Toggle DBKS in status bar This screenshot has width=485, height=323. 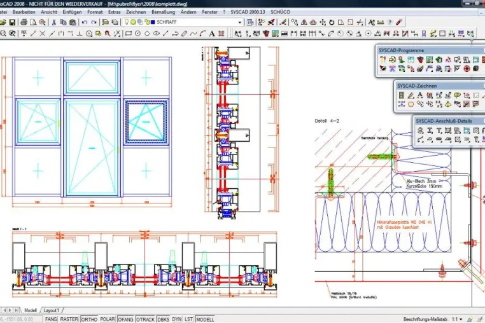tap(164, 319)
